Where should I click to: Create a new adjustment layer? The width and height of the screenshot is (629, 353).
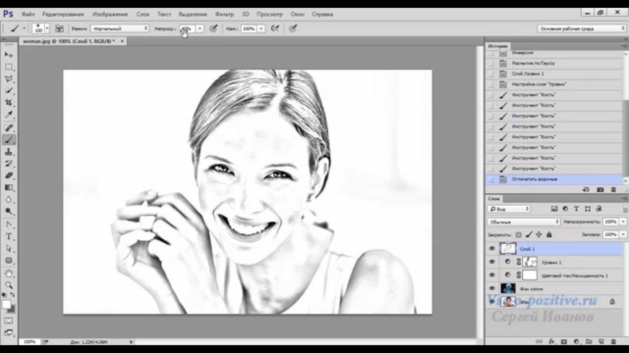576,341
